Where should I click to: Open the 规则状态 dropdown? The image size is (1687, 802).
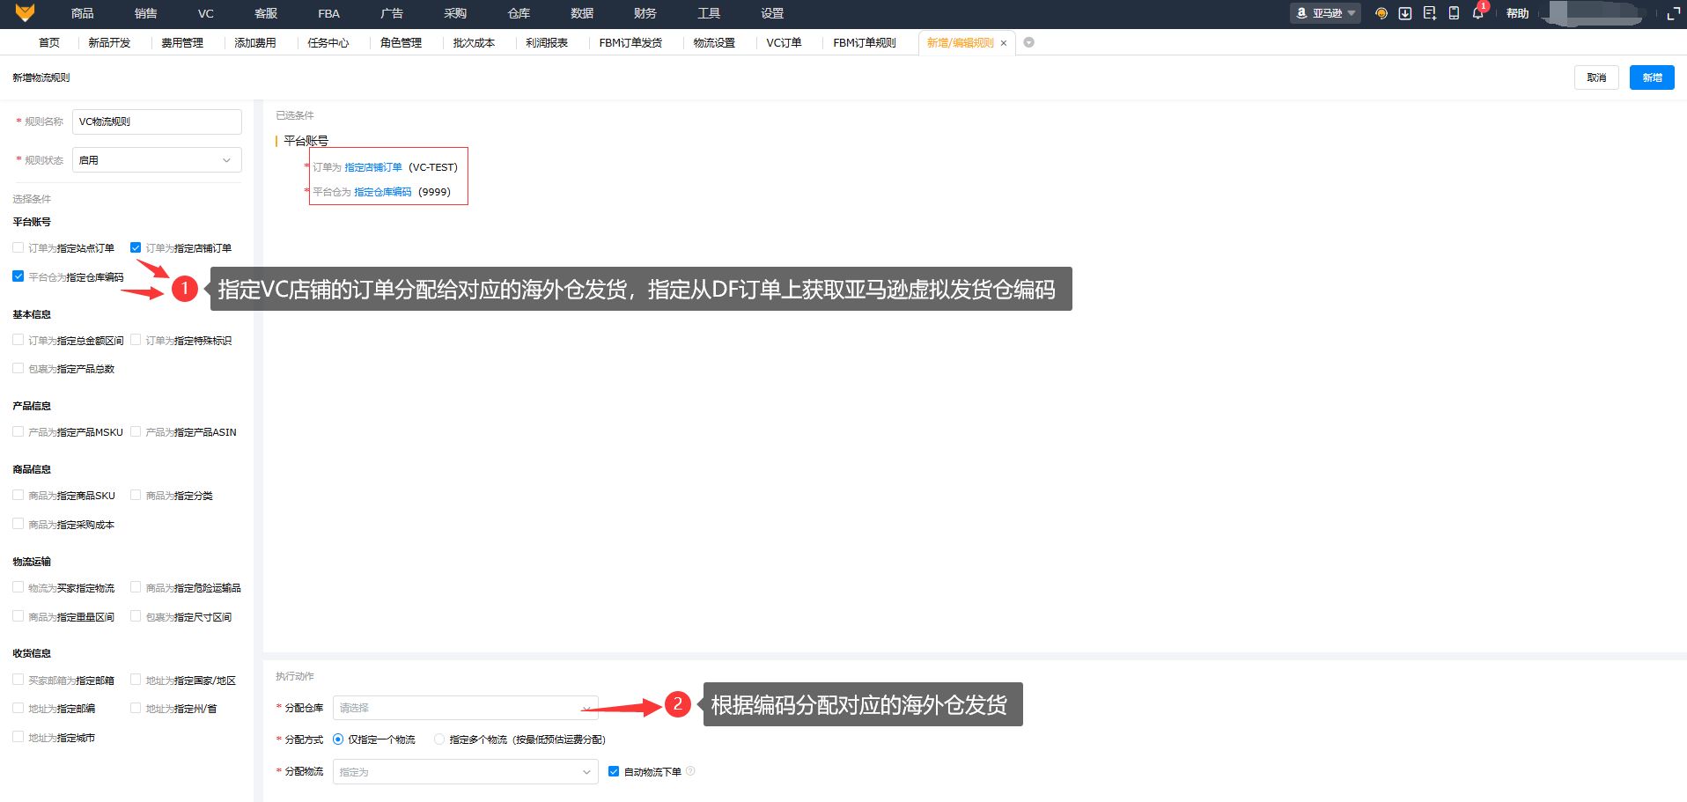[x=157, y=160]
